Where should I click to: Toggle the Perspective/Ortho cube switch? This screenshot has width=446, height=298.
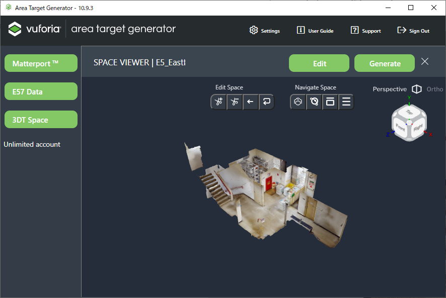416,89
